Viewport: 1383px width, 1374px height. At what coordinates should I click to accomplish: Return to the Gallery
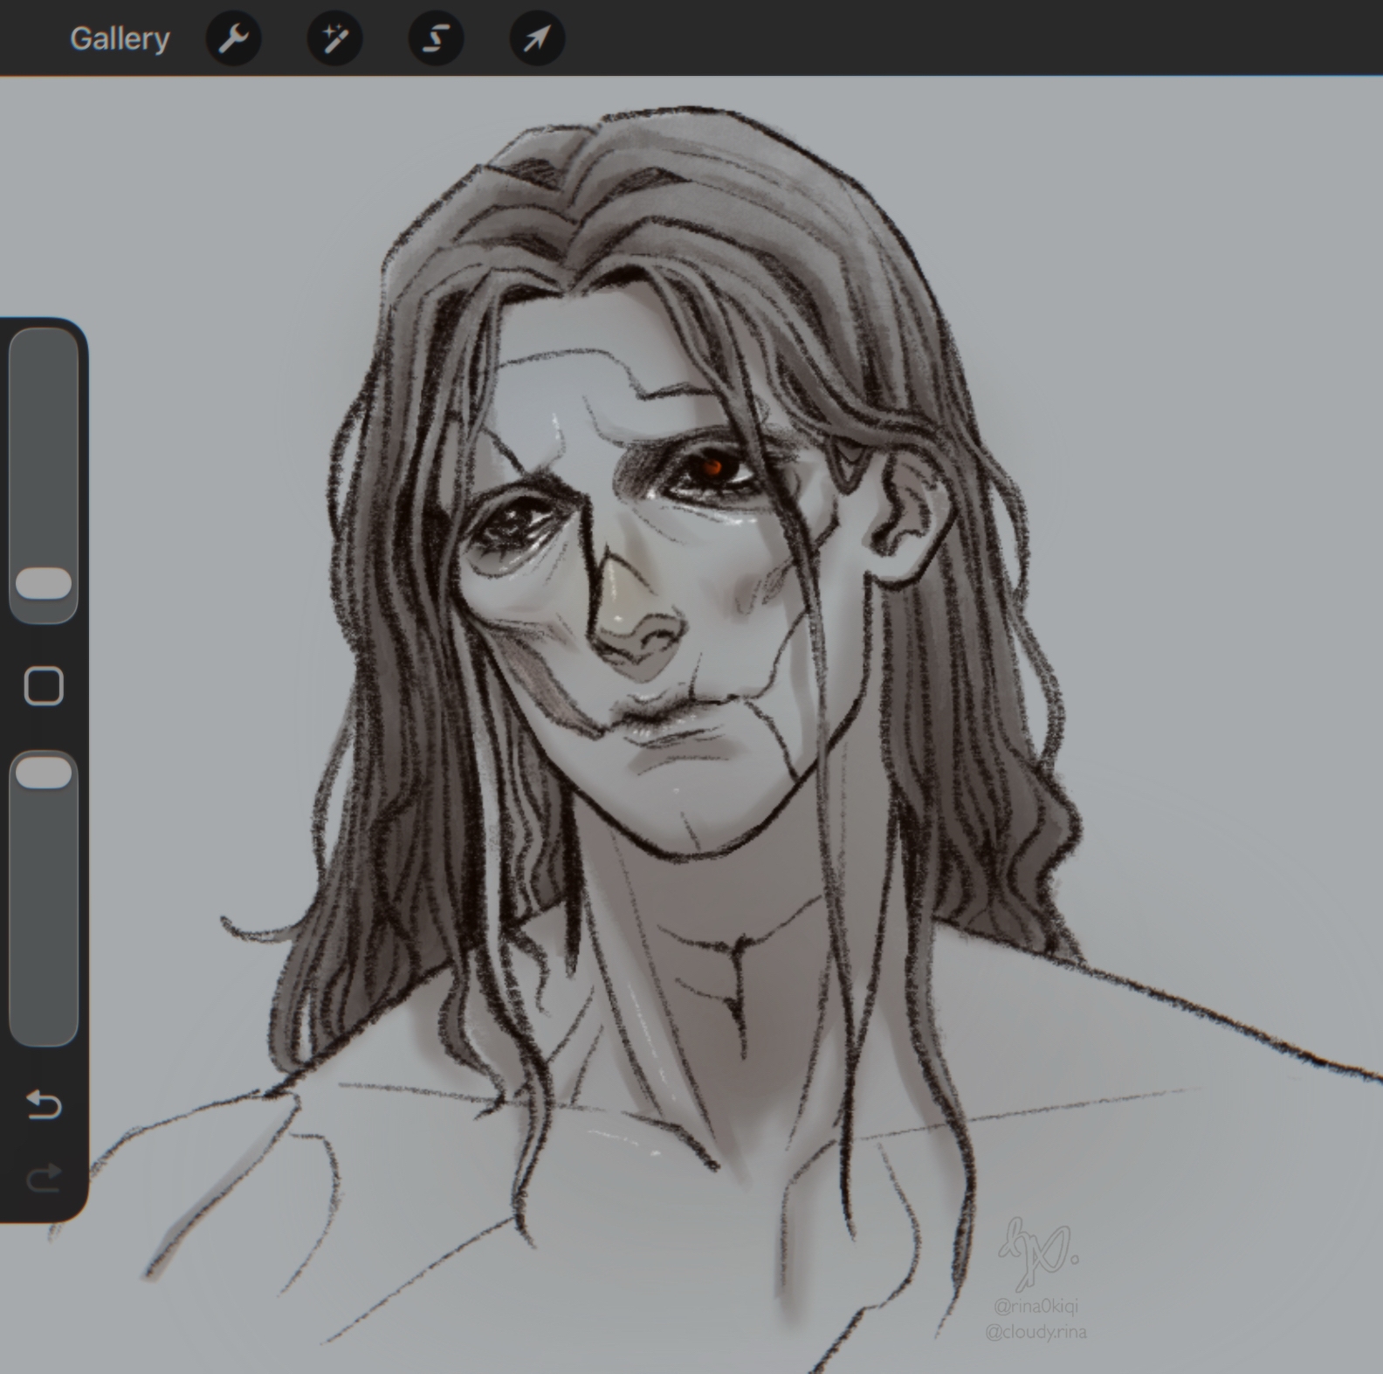[120, 38]
